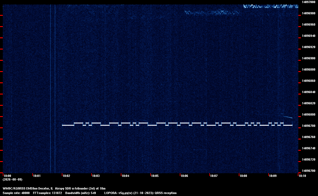The image size is (318, 196).
Task: Click the 14096720 frequency label
Action: pyautogui.click(x=309, y=159)
